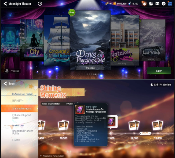Viewport: 175px width, 158px height.
Task: Select the Zero-Defects City poster
Action: [x=32, y=40]
